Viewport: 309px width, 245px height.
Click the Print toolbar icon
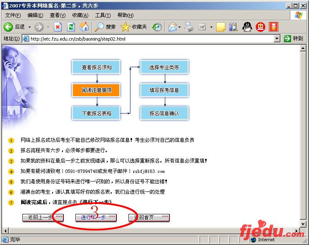click(x=189, y=27)
